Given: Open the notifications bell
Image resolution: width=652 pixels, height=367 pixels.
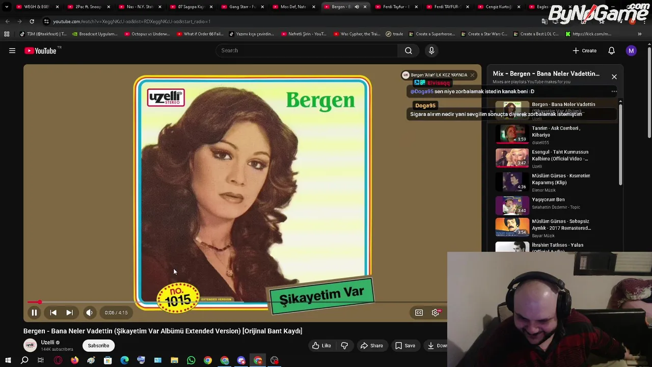Looking at the screenshot, I should [x=611, y=50].
